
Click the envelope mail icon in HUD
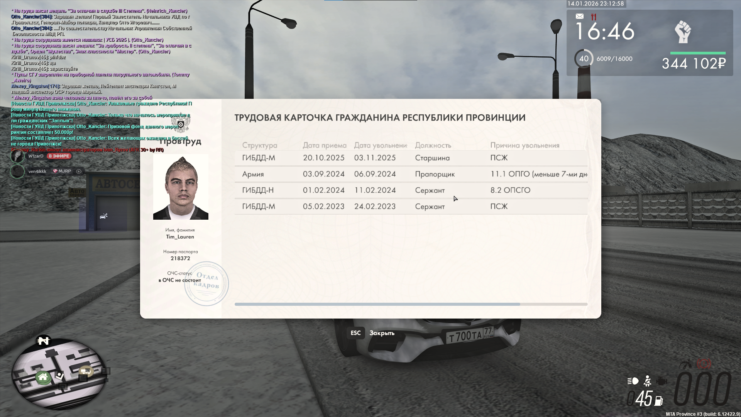click(579, 16)
